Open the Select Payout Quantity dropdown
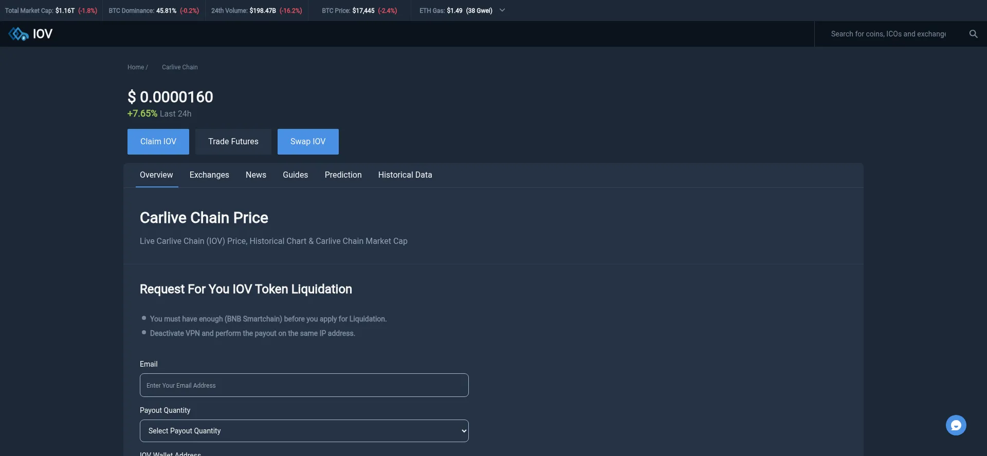The height and width of the screenshot is (456, 987). (304, 431)
